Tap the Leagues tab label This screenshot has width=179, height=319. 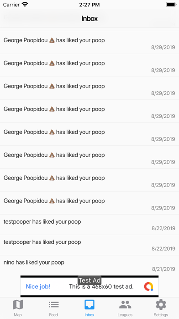125,315
